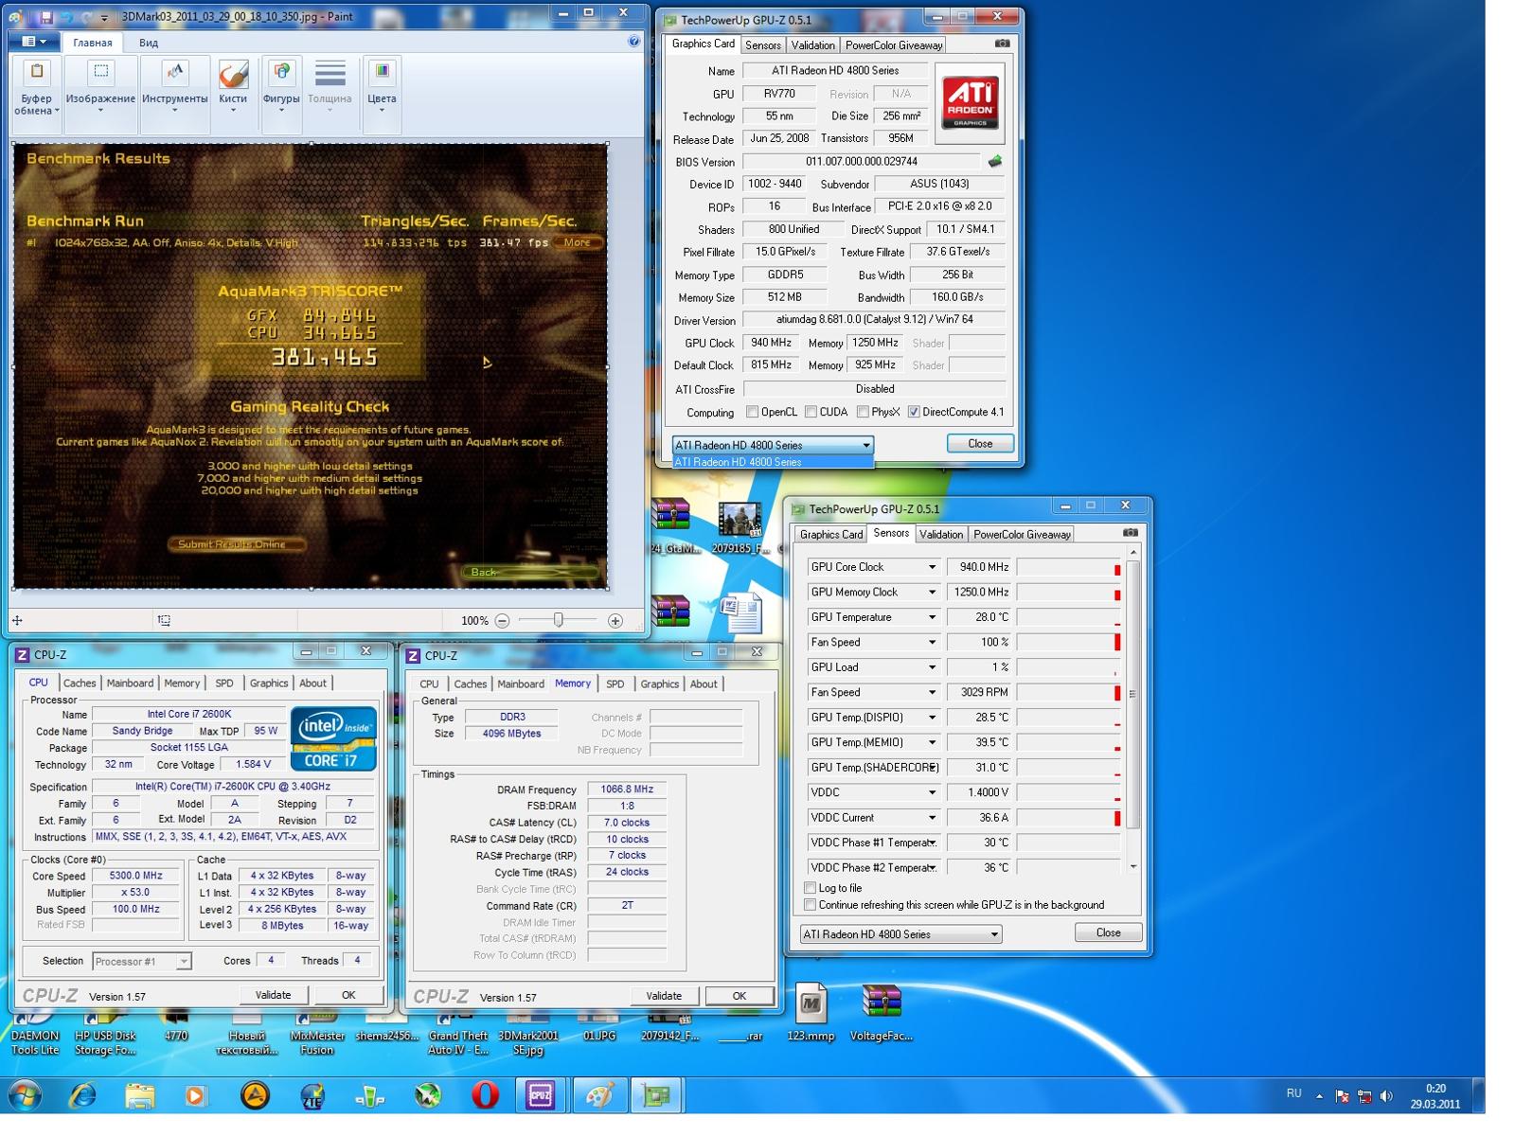This screenshot has width=1515, height=1136.
Task: Open the SPD tab in the right CPU-Z window
Action: pos(615,684)
